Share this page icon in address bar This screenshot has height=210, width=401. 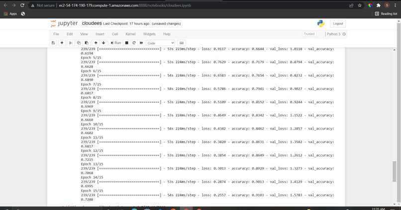(351, 5)
